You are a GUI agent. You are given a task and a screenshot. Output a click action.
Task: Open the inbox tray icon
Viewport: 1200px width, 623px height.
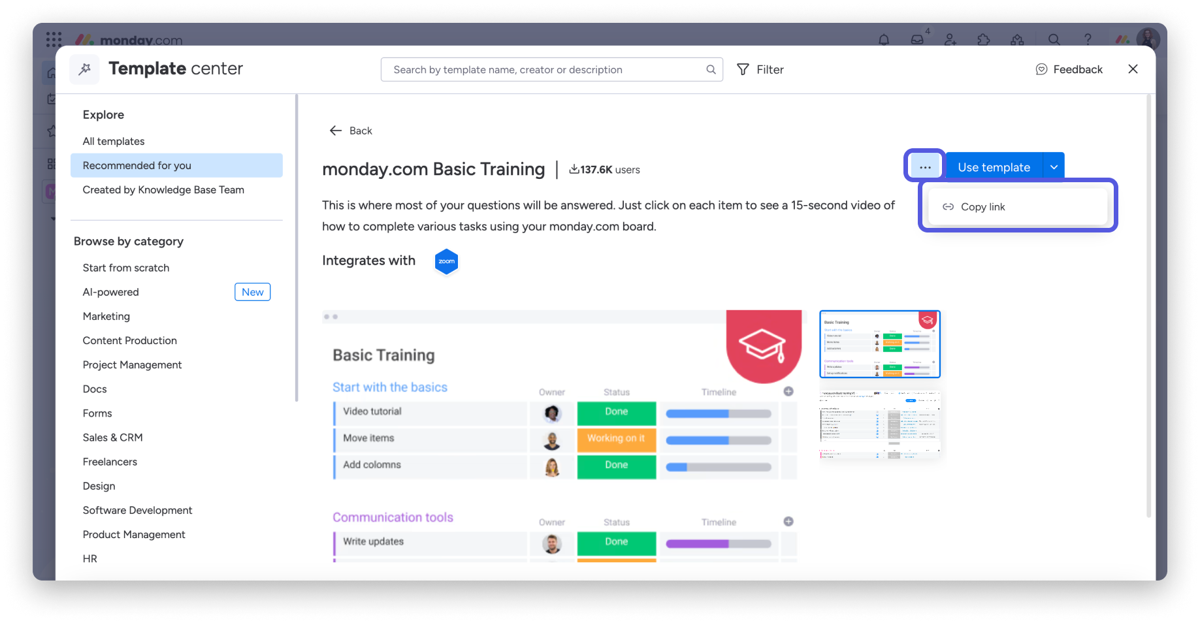(x=917, y=40)
